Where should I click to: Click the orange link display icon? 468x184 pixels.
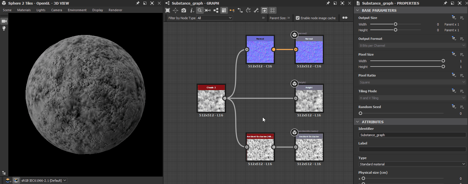tap(232, 10)
